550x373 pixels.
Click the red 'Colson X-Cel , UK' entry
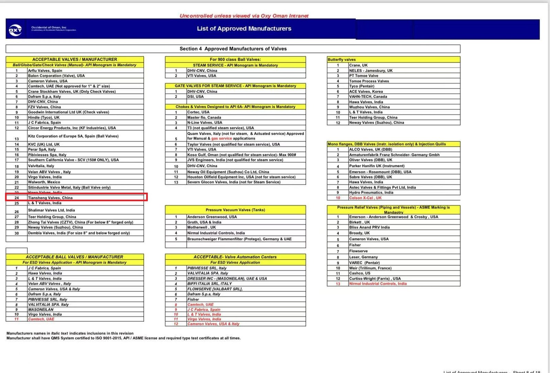click(x=365, y=198)
